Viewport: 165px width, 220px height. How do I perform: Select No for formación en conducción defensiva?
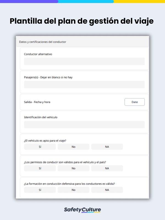(x=73, y=190)
